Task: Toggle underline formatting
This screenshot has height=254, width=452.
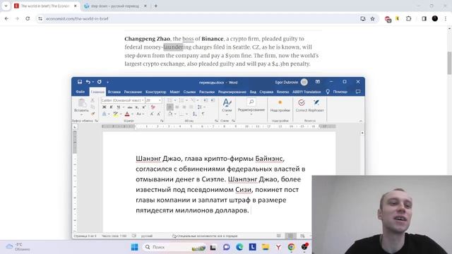Action: [118, 107]
